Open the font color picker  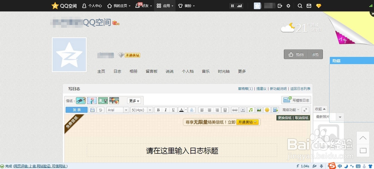tap(183, 110)
